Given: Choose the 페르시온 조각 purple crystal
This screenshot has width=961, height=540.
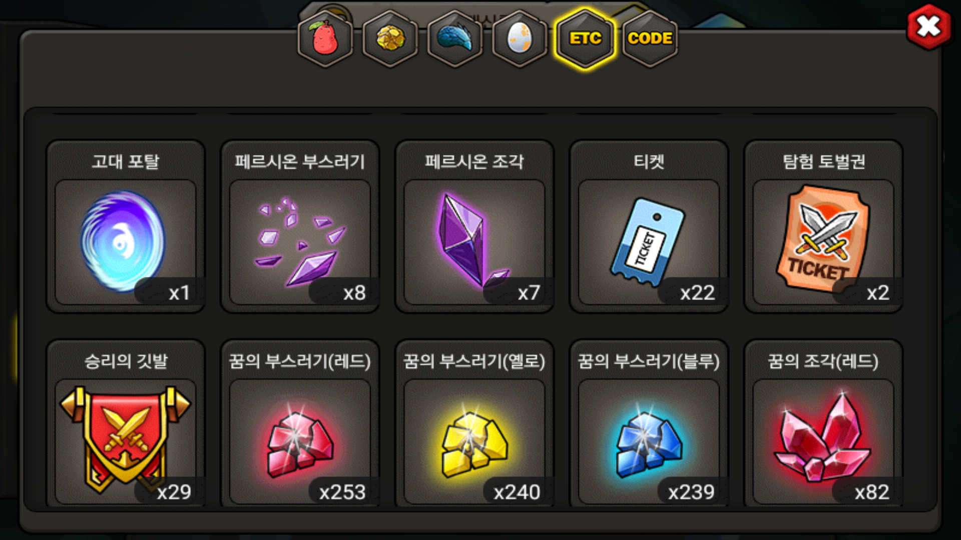Looking at the screenshot, I should tap(474, 242).
